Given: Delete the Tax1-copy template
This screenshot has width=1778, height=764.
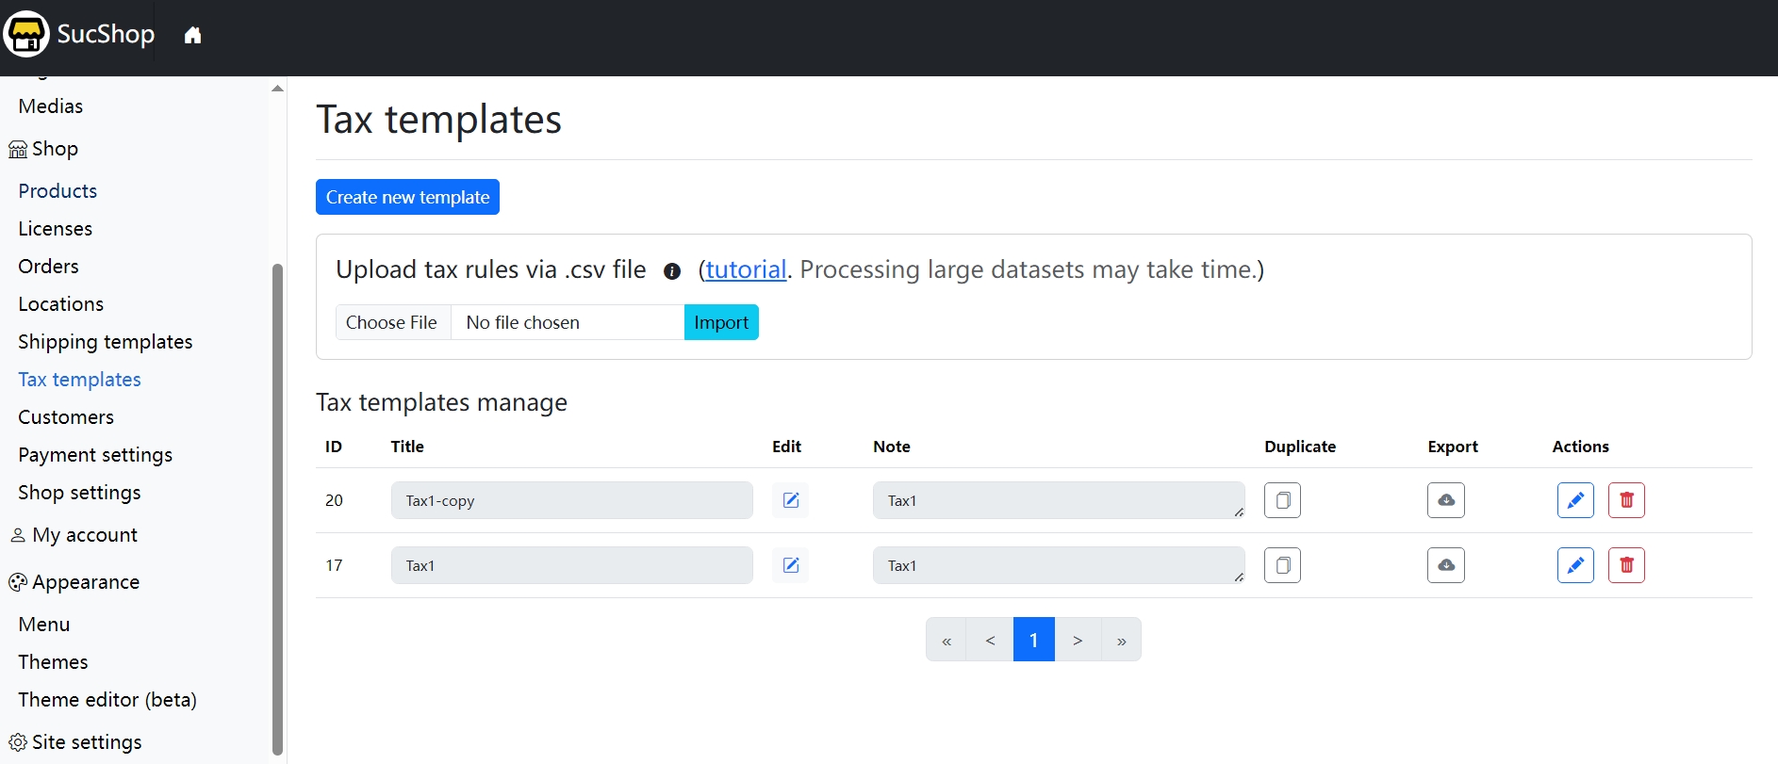Looking at the screenshot, I should pyautogui.click(x=1625, y=500).
